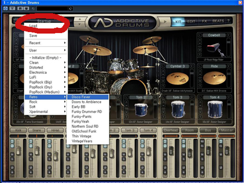Click the Tom 3 E edit icon

tap(192, 97)
